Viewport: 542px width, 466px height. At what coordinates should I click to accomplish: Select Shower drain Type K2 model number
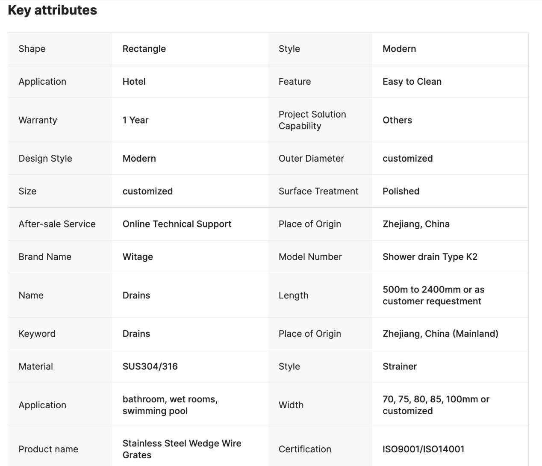pyautogui.click(x=430, y=257)
